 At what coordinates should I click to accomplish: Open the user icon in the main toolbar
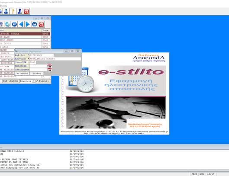tap(6, 11)
